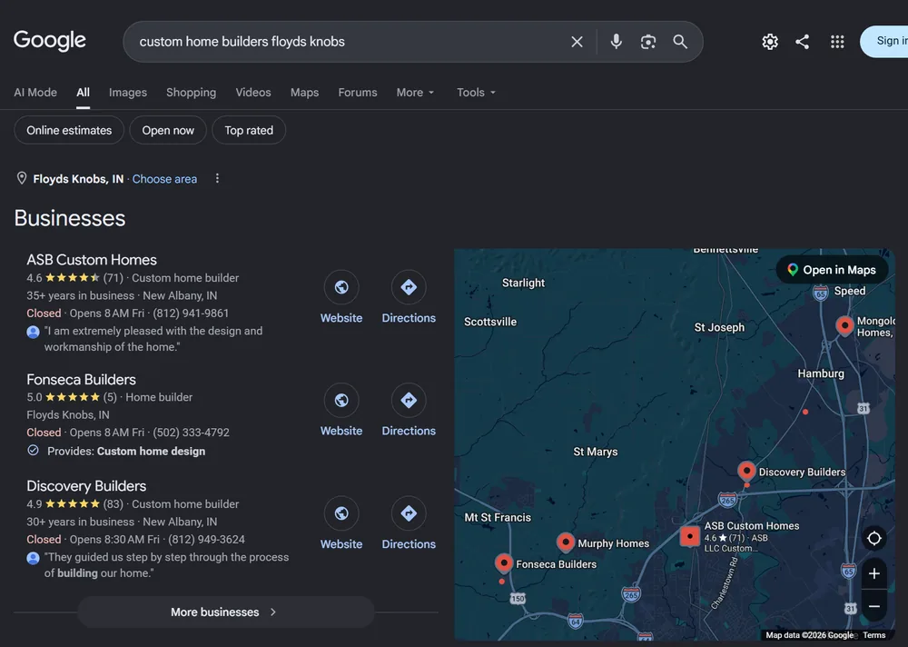This screenshot has width=908, height=647.
Task: Click ASB Custom Homes review quote text
Action: click(x=153, y=339)
